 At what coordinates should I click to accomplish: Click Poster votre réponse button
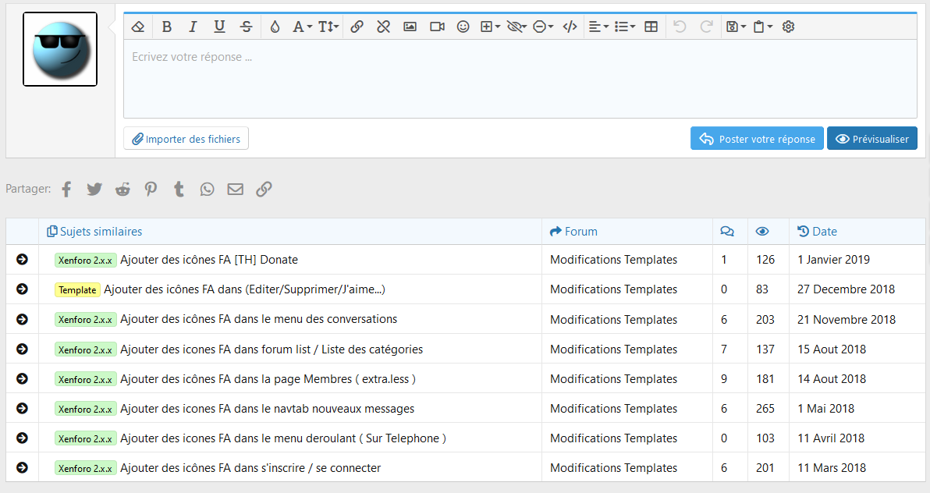[x=757, y=139]
